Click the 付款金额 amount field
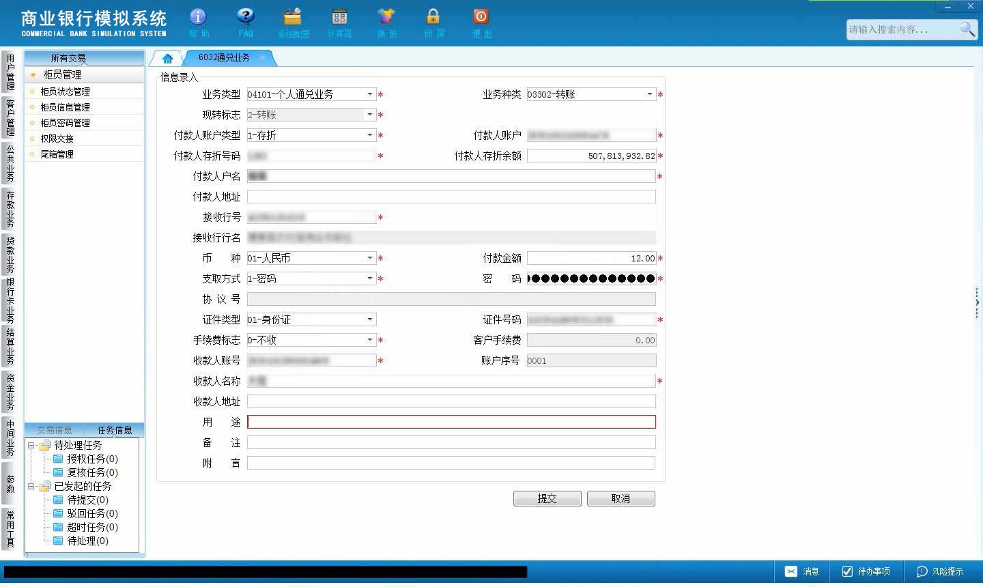Viewport: 983px width, 587px height. click(591, 258)
